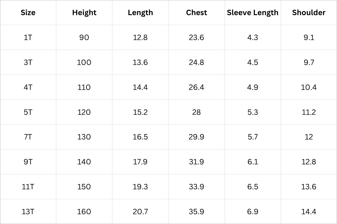
Task: Click length value 14.4 cell
Action: (140, 87)
